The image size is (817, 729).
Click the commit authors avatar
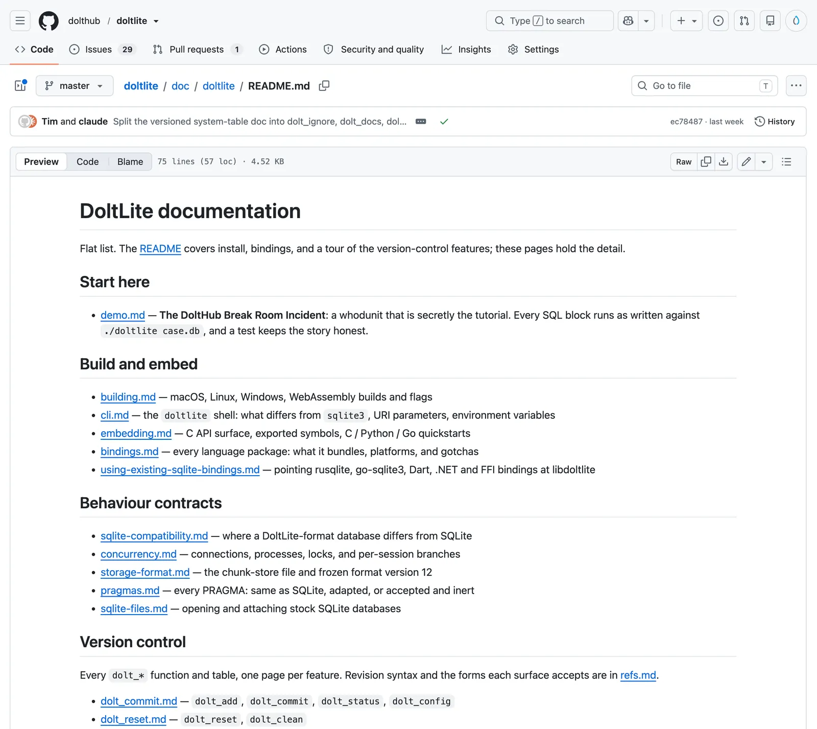coord(28,122)
